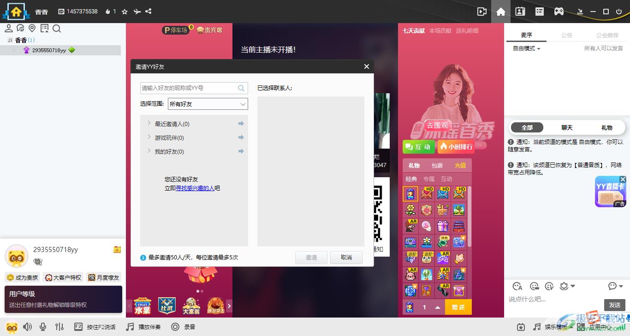Select the 专属 gift category
This screenshot has width=630, height=336.
(x=429, y=179)
